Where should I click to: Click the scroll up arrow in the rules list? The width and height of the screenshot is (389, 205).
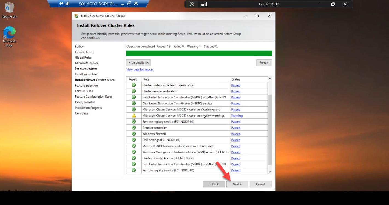coord(270,79)
